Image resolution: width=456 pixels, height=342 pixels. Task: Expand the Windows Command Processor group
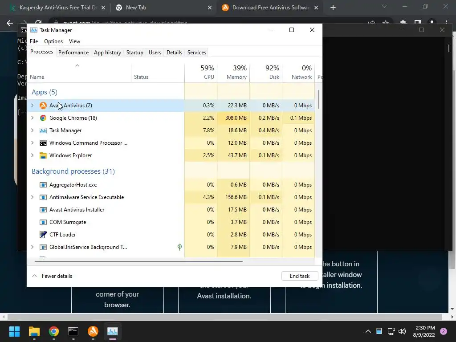pos(32,143)
